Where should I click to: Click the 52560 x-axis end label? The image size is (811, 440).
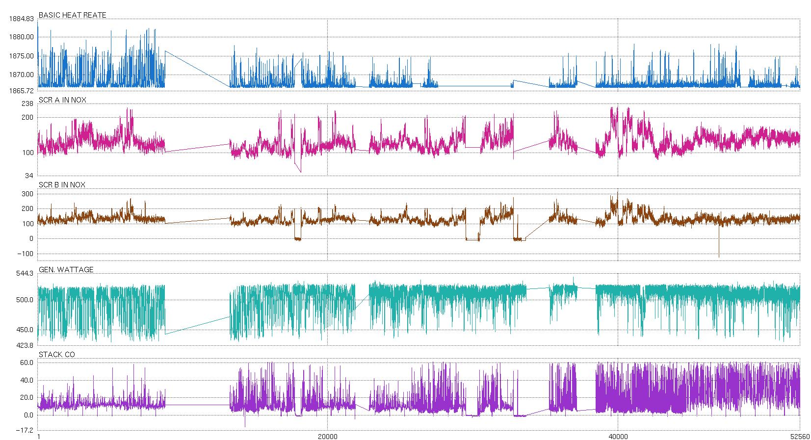pyautogui.click(x=800, y=436)
